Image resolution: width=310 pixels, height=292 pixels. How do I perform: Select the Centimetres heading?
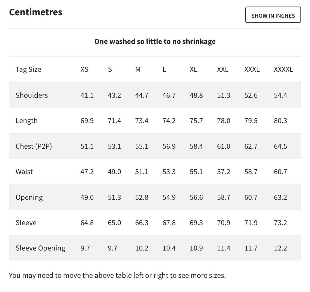tap(36, 12)
